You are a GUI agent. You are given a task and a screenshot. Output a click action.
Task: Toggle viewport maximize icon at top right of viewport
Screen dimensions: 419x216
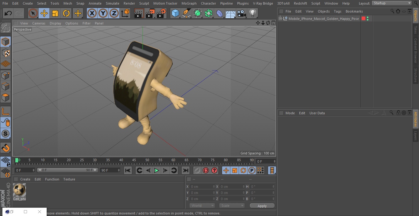coord(273,23)
